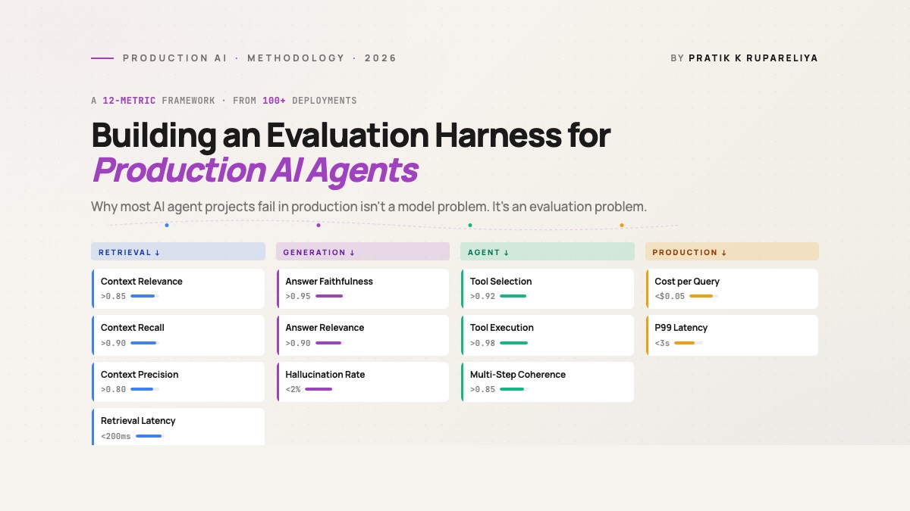This screenshot has height=511, width=910.
Task: Select the Context Recall card
Action: [178, 335]
